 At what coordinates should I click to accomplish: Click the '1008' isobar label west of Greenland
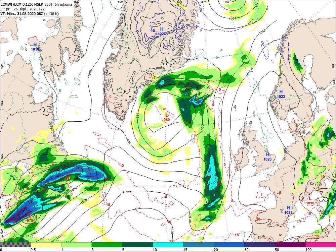click(x=90, y=73)
